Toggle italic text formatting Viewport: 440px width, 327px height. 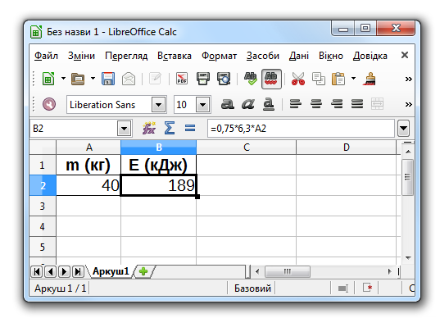point(248,104)
